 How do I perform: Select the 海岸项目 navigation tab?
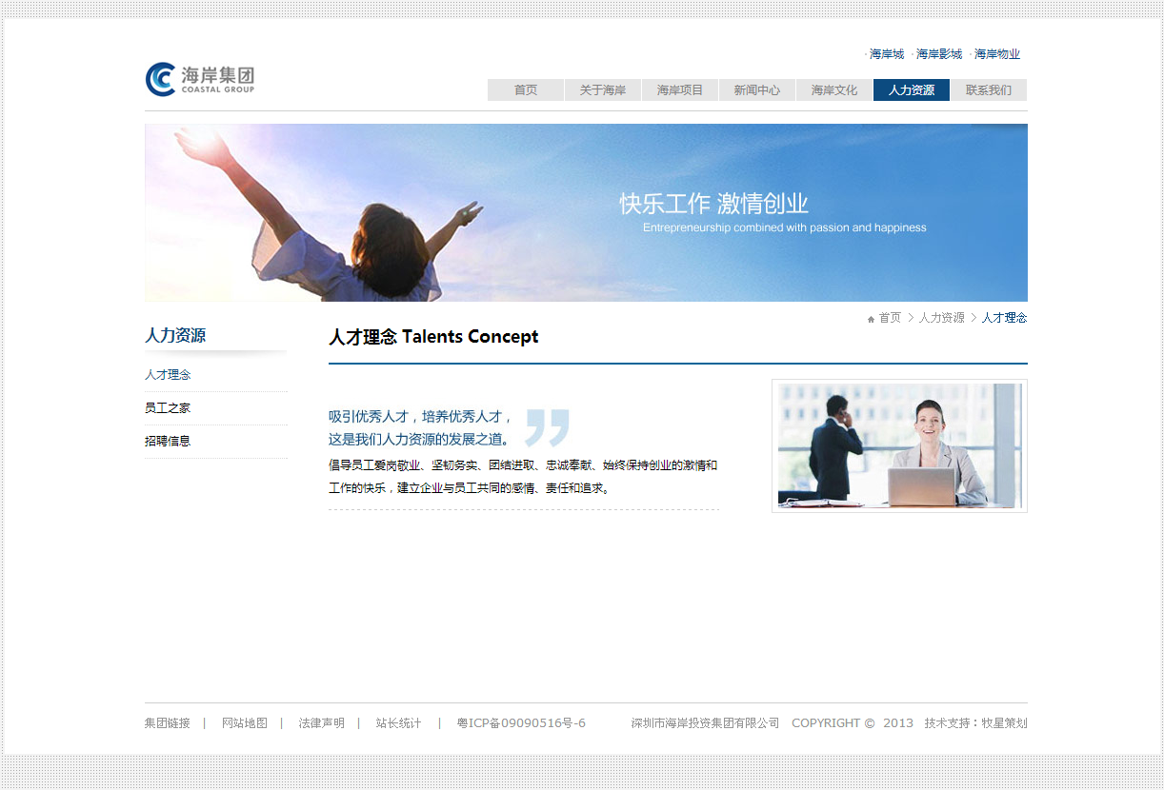tap(679, 89)
